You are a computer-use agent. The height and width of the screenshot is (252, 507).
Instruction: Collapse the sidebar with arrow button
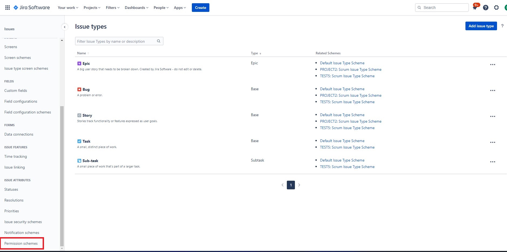[x=64, y=27]
